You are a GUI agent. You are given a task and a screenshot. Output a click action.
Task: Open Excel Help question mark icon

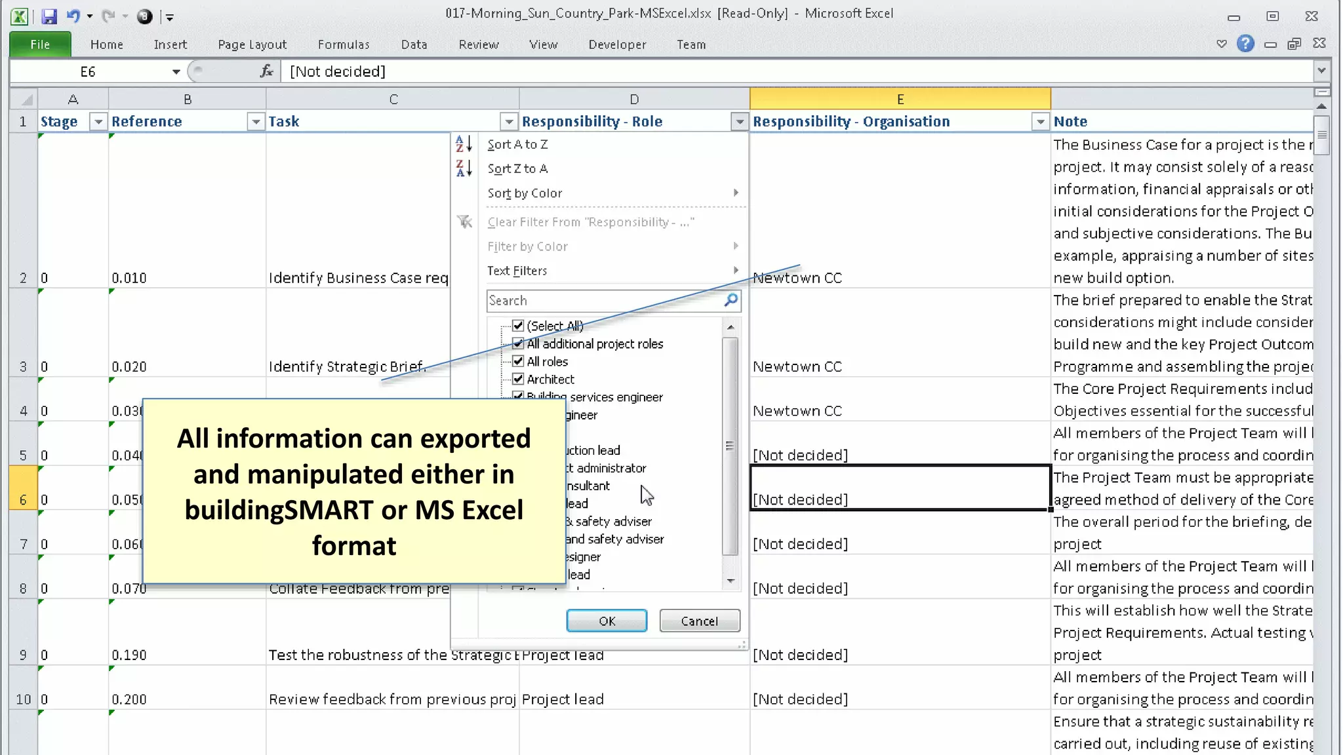pos(1245,44)
